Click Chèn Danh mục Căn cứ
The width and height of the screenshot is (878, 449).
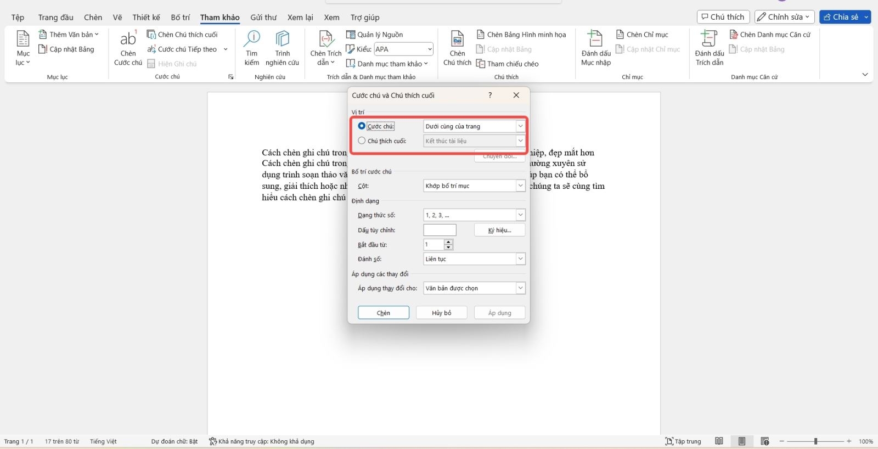click(x=770, y=35)
